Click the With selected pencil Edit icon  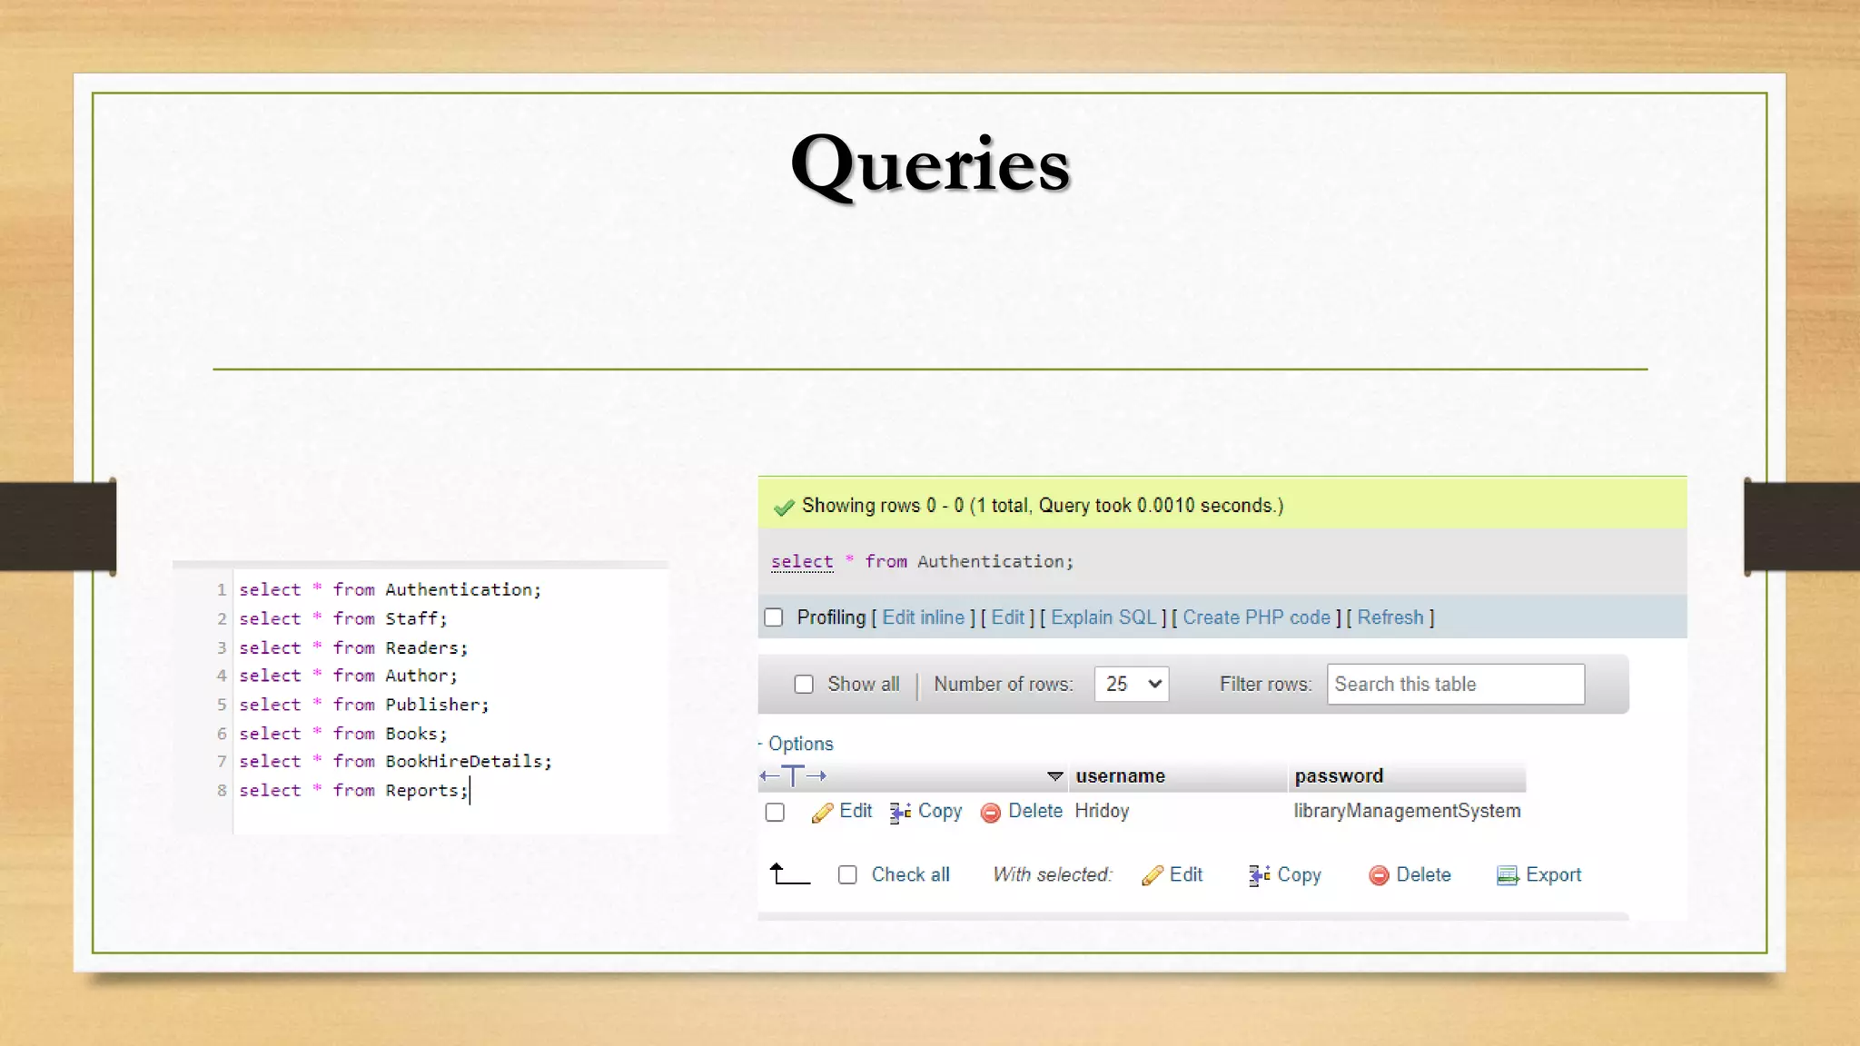tap(1153, 875)
